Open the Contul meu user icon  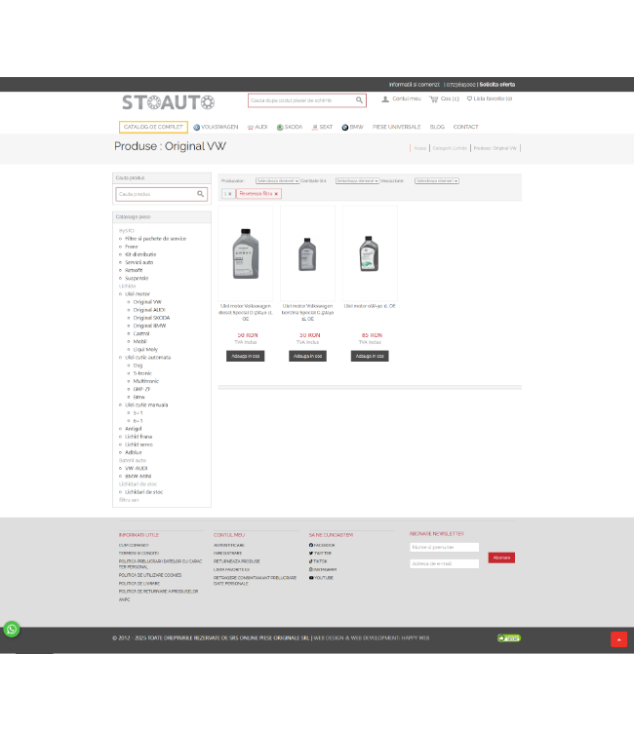[385, 99]
